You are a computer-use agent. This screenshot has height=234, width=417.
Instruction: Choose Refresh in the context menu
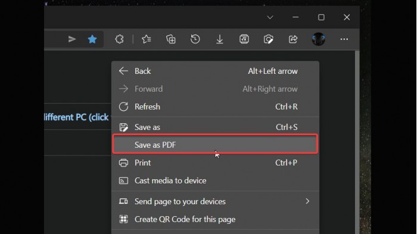pos(216,107)
